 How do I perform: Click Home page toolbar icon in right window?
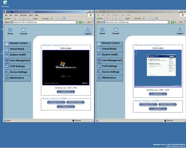coord(119,18)
